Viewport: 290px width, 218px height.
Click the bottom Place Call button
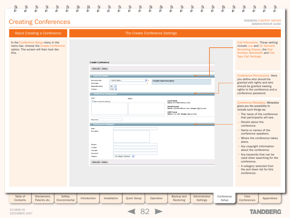pyautogui.click(x=96, y=162)
